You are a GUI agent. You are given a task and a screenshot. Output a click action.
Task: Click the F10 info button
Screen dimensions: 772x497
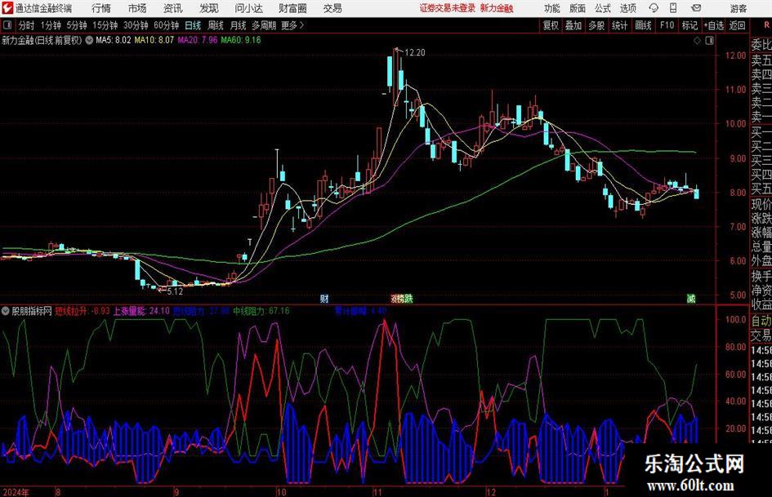point(667,25)
